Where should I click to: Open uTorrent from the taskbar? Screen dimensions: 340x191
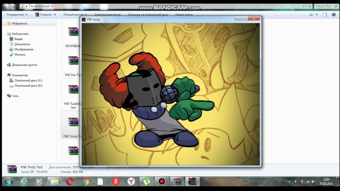[147, 181]
